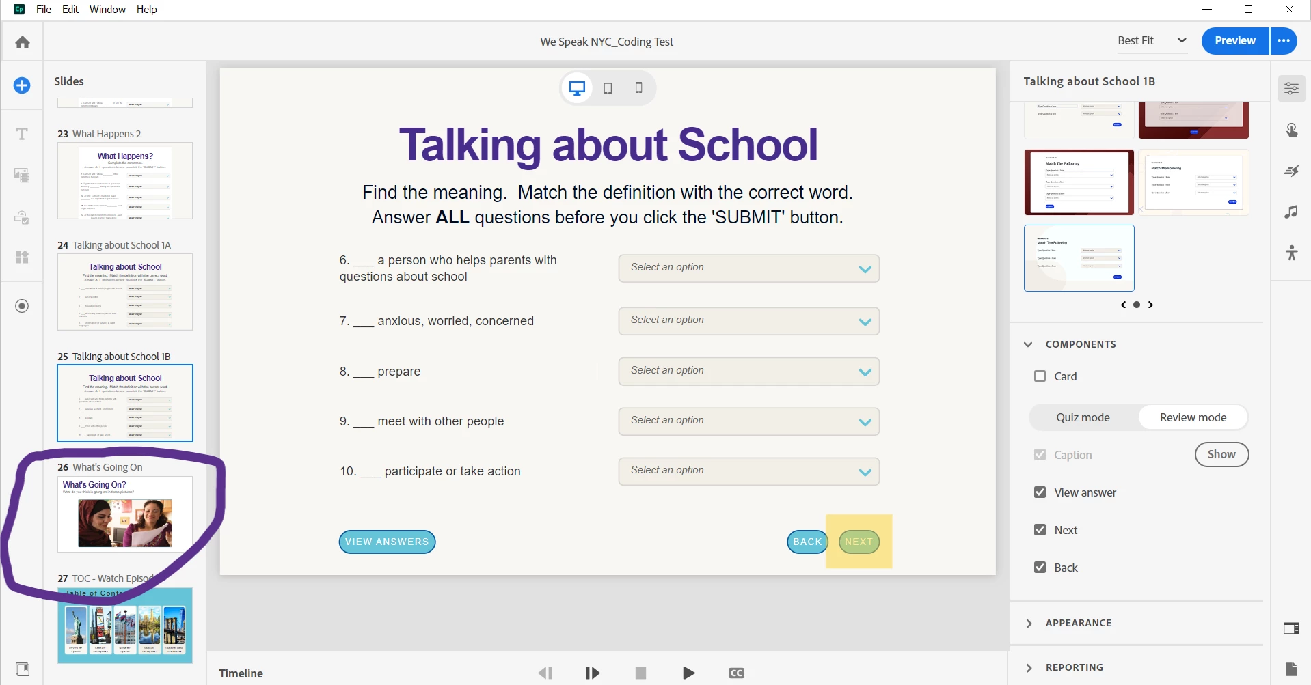Select the Text tool in left toolbar
This screenshot has width=1311, height=685.
click(x=22, y=134)
